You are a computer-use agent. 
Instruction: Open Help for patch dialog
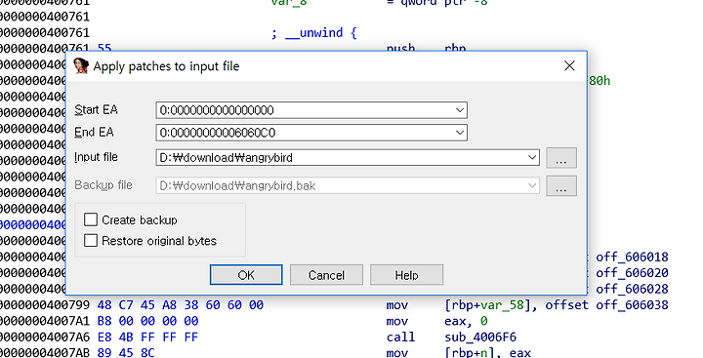(x=406, y=275)
